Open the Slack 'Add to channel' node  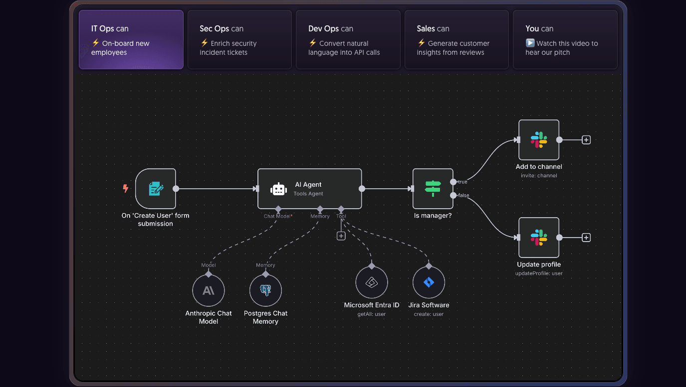539,140
